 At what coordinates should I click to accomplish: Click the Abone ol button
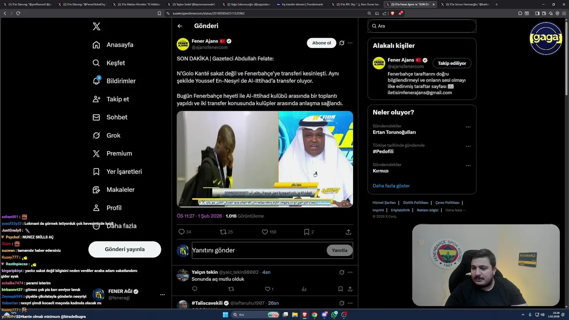point(321,43)
